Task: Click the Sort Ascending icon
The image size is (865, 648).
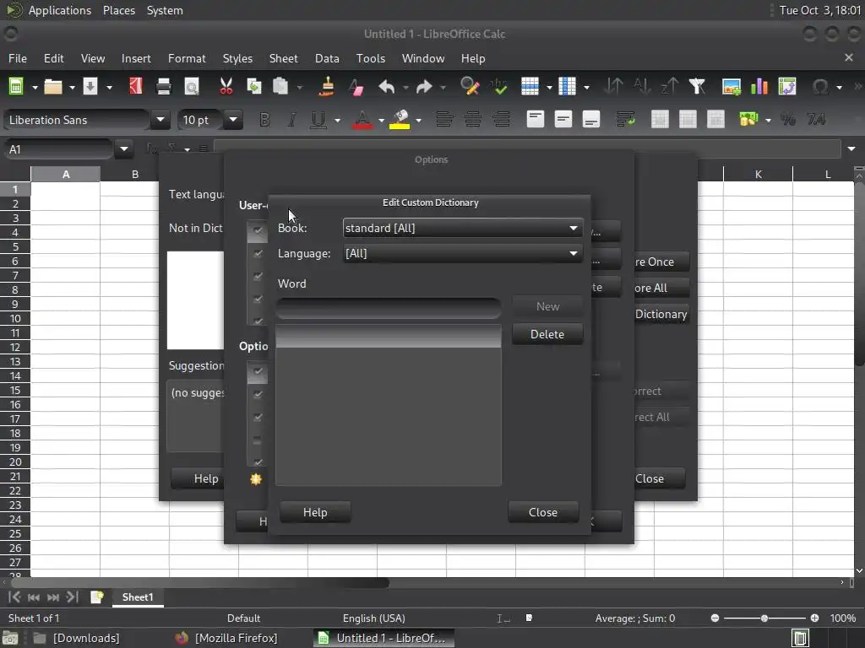Action: click(x=642, y=87)
